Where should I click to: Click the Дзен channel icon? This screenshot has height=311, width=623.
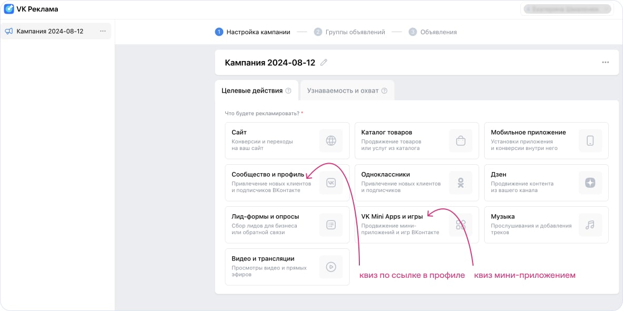(x=590, y=183)
